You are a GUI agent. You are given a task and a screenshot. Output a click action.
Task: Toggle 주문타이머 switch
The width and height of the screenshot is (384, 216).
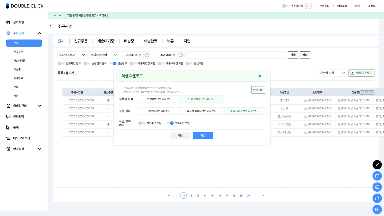pyautogui.click(x=286, y=6)
